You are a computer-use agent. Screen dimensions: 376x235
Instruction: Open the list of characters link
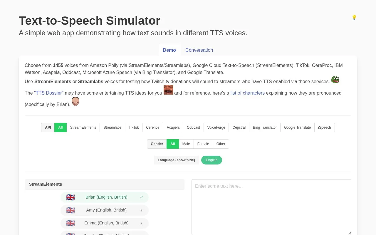tap(248, 93)
